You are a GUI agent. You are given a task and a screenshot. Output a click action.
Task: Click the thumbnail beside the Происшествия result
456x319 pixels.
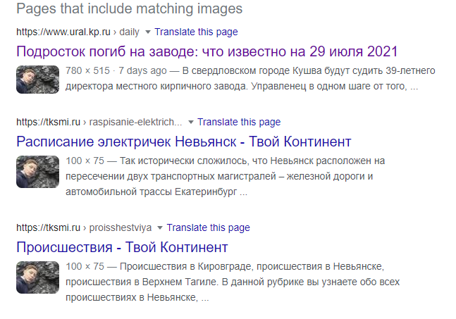pos(37,276)
